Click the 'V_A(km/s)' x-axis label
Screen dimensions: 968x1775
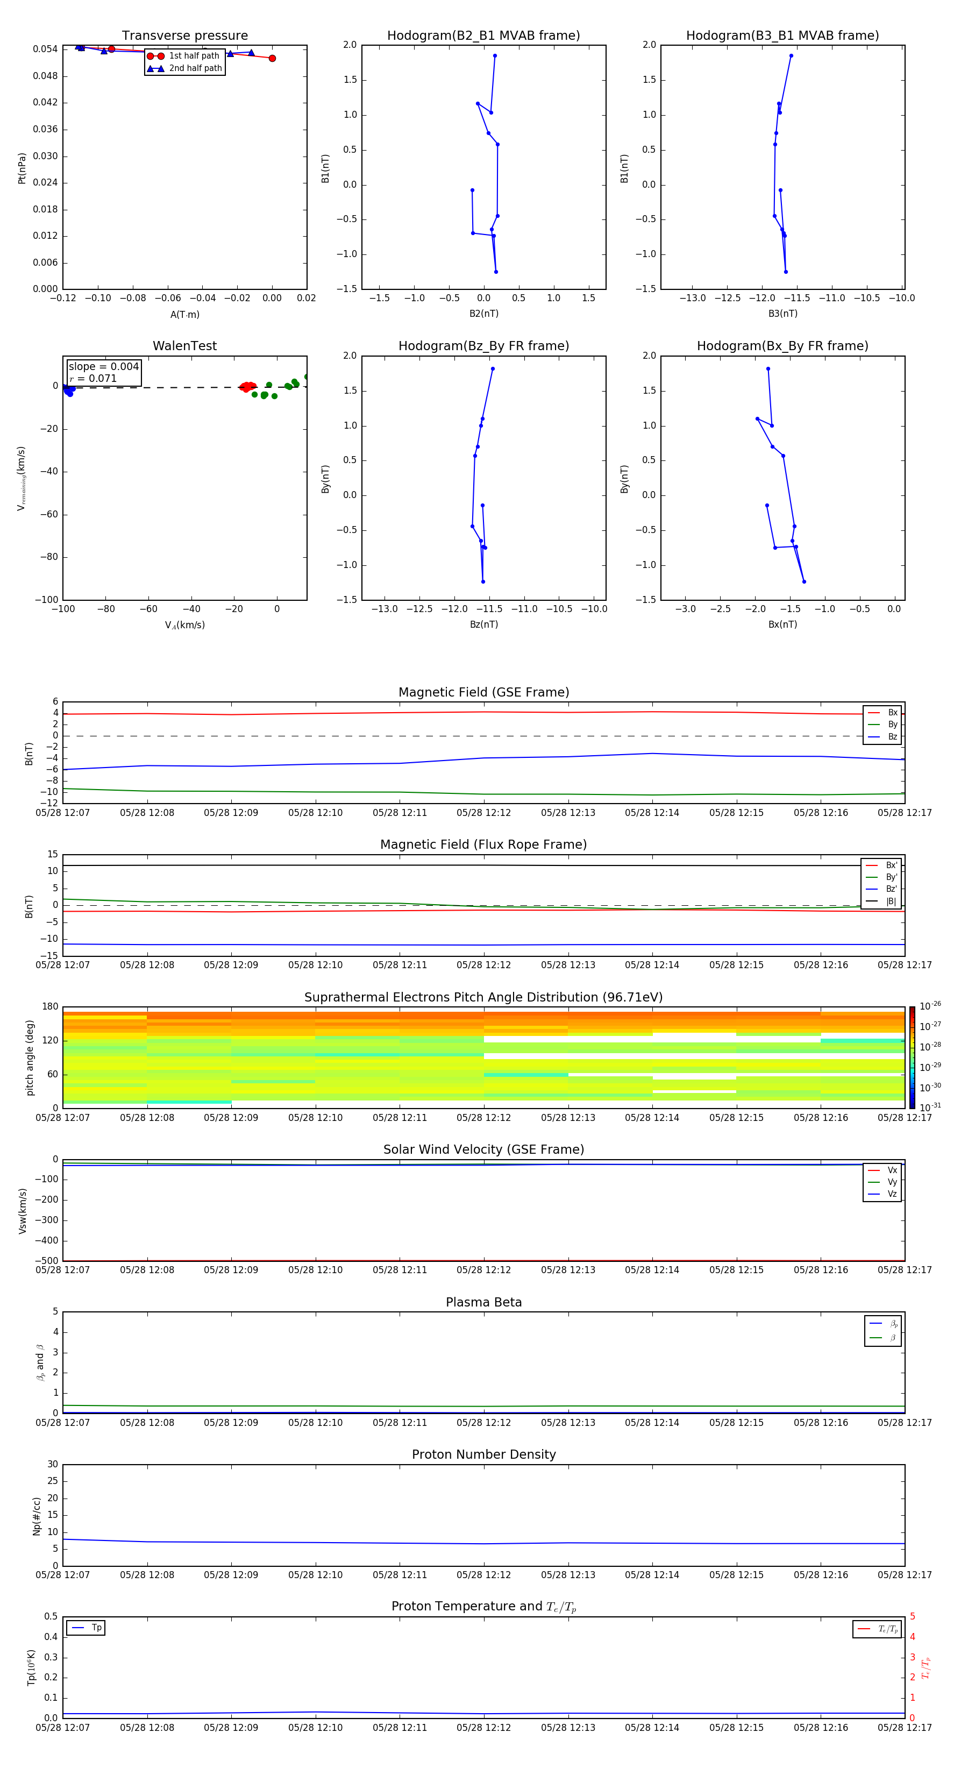point(184,625)
